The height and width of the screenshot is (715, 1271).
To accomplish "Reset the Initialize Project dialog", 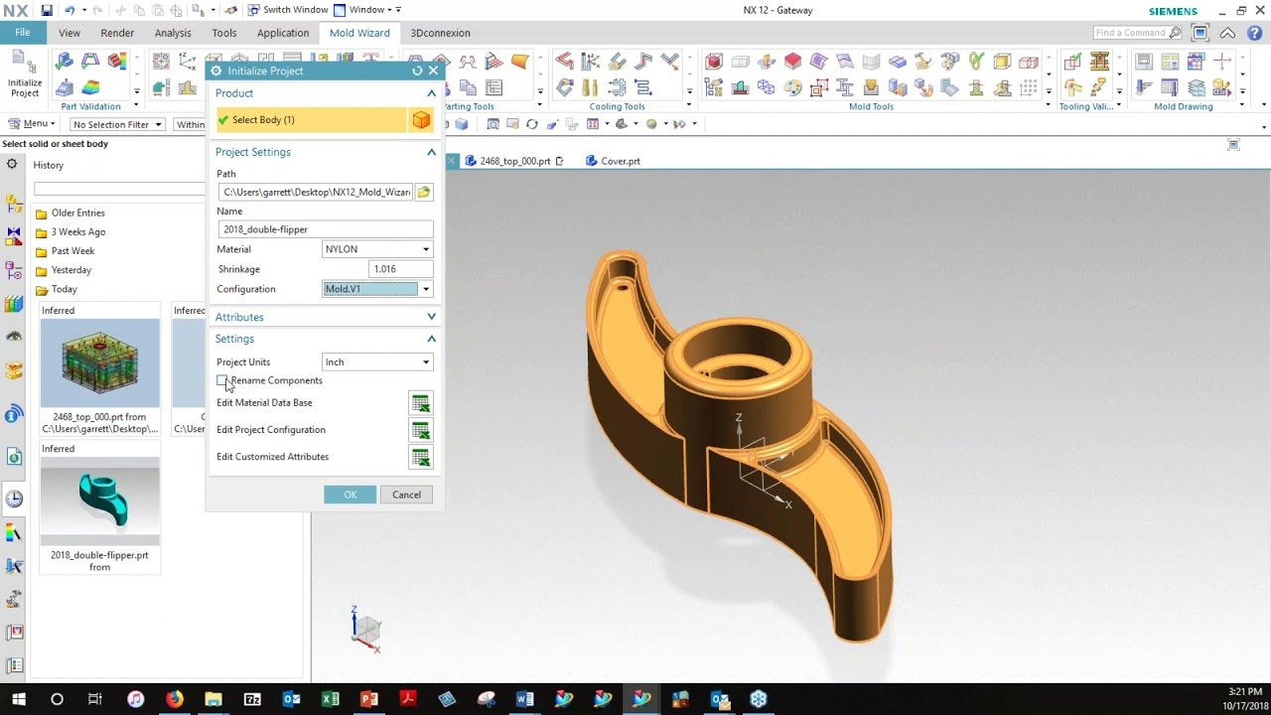I will (417, 71).
